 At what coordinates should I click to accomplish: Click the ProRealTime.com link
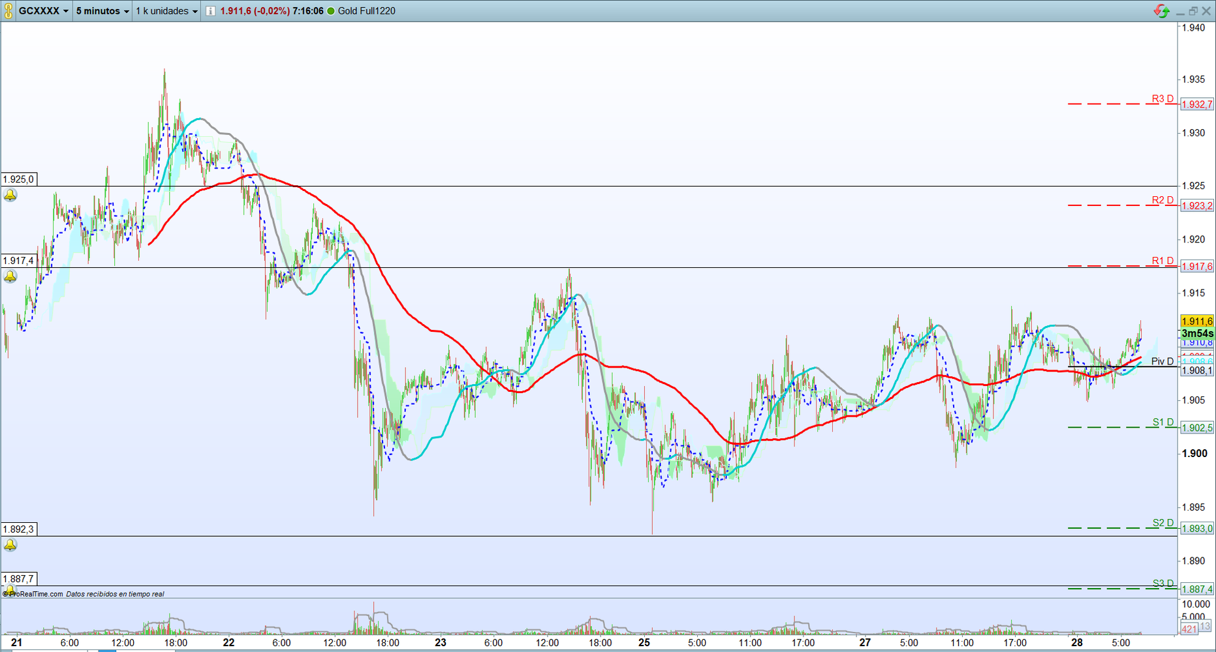pos(36,594)
